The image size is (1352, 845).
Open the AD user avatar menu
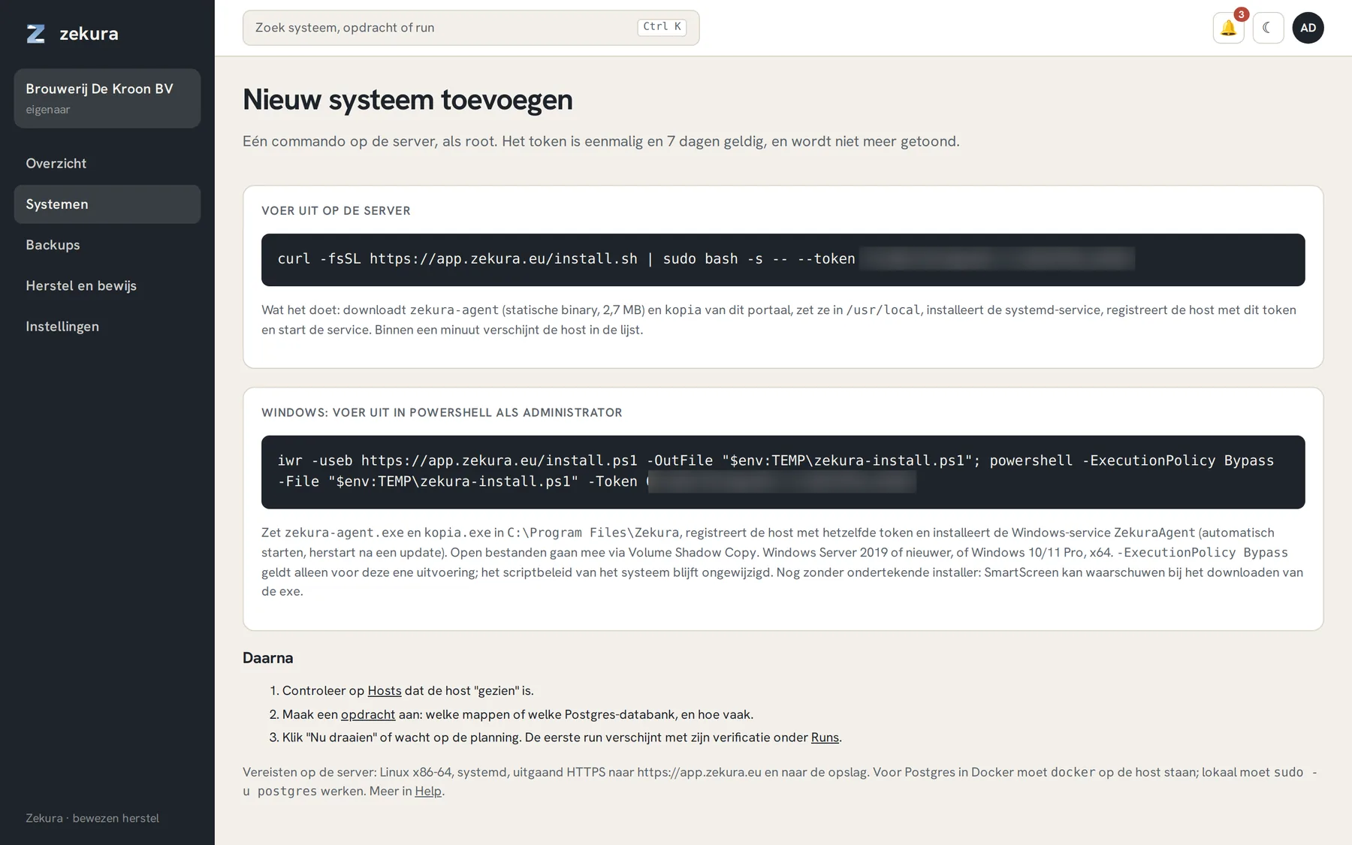[1308, 28]
